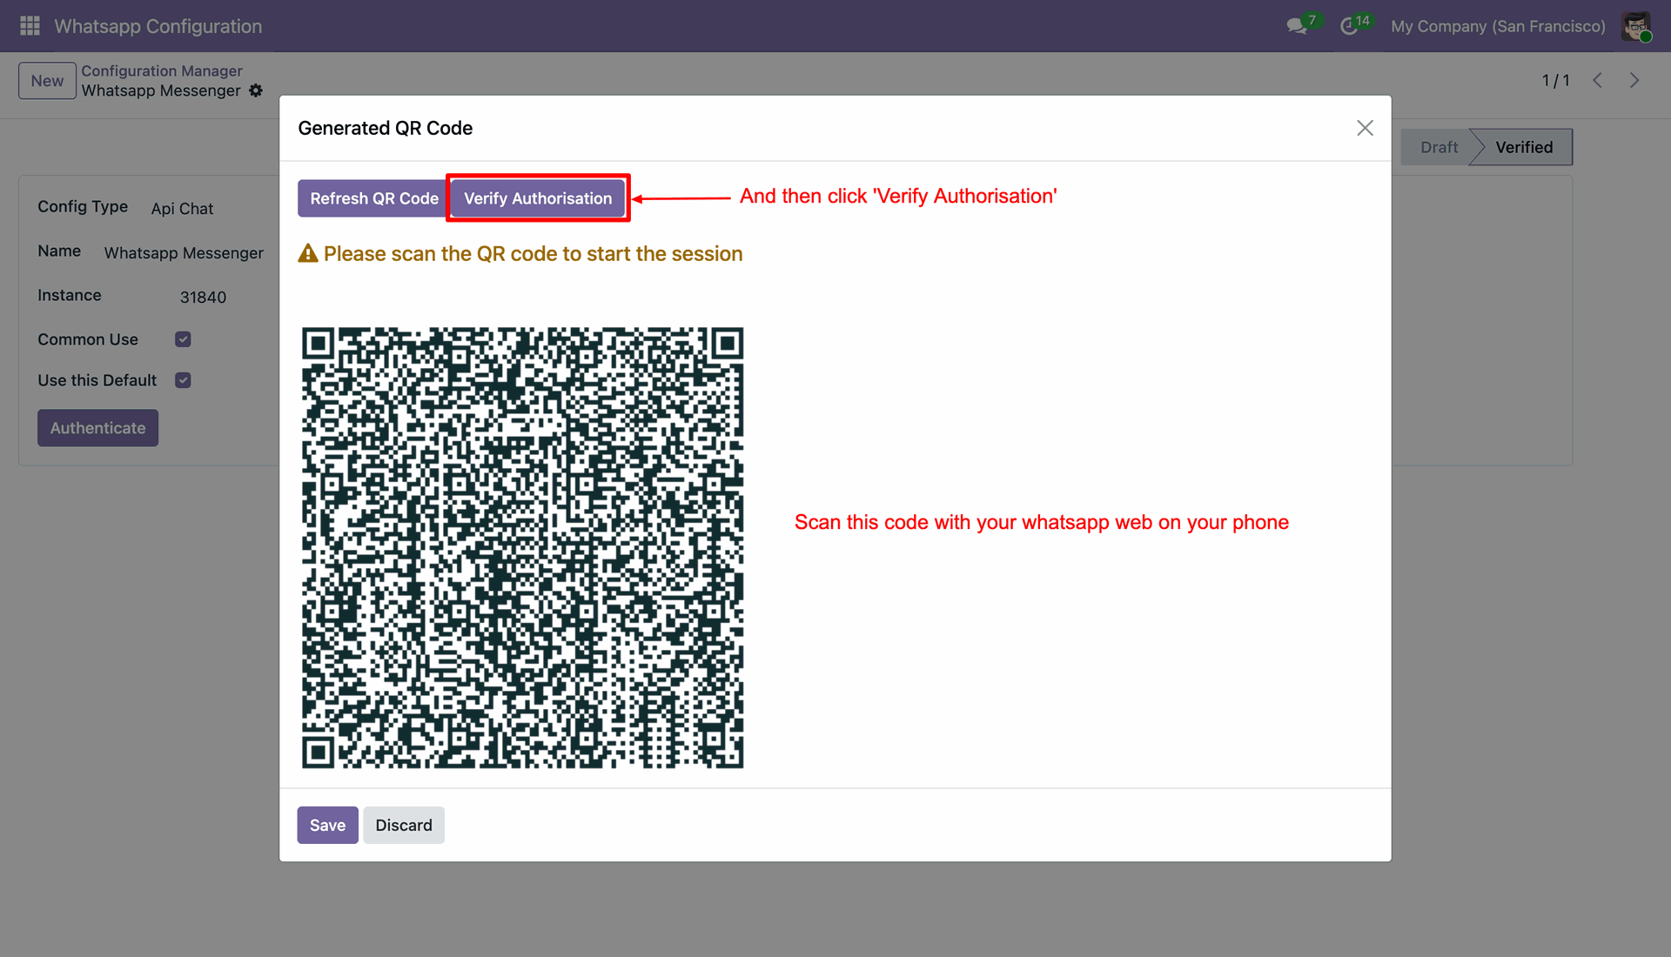Click the gear icon beside Whatsapp Messenger

pyautogui.click(x=256, y=90)
